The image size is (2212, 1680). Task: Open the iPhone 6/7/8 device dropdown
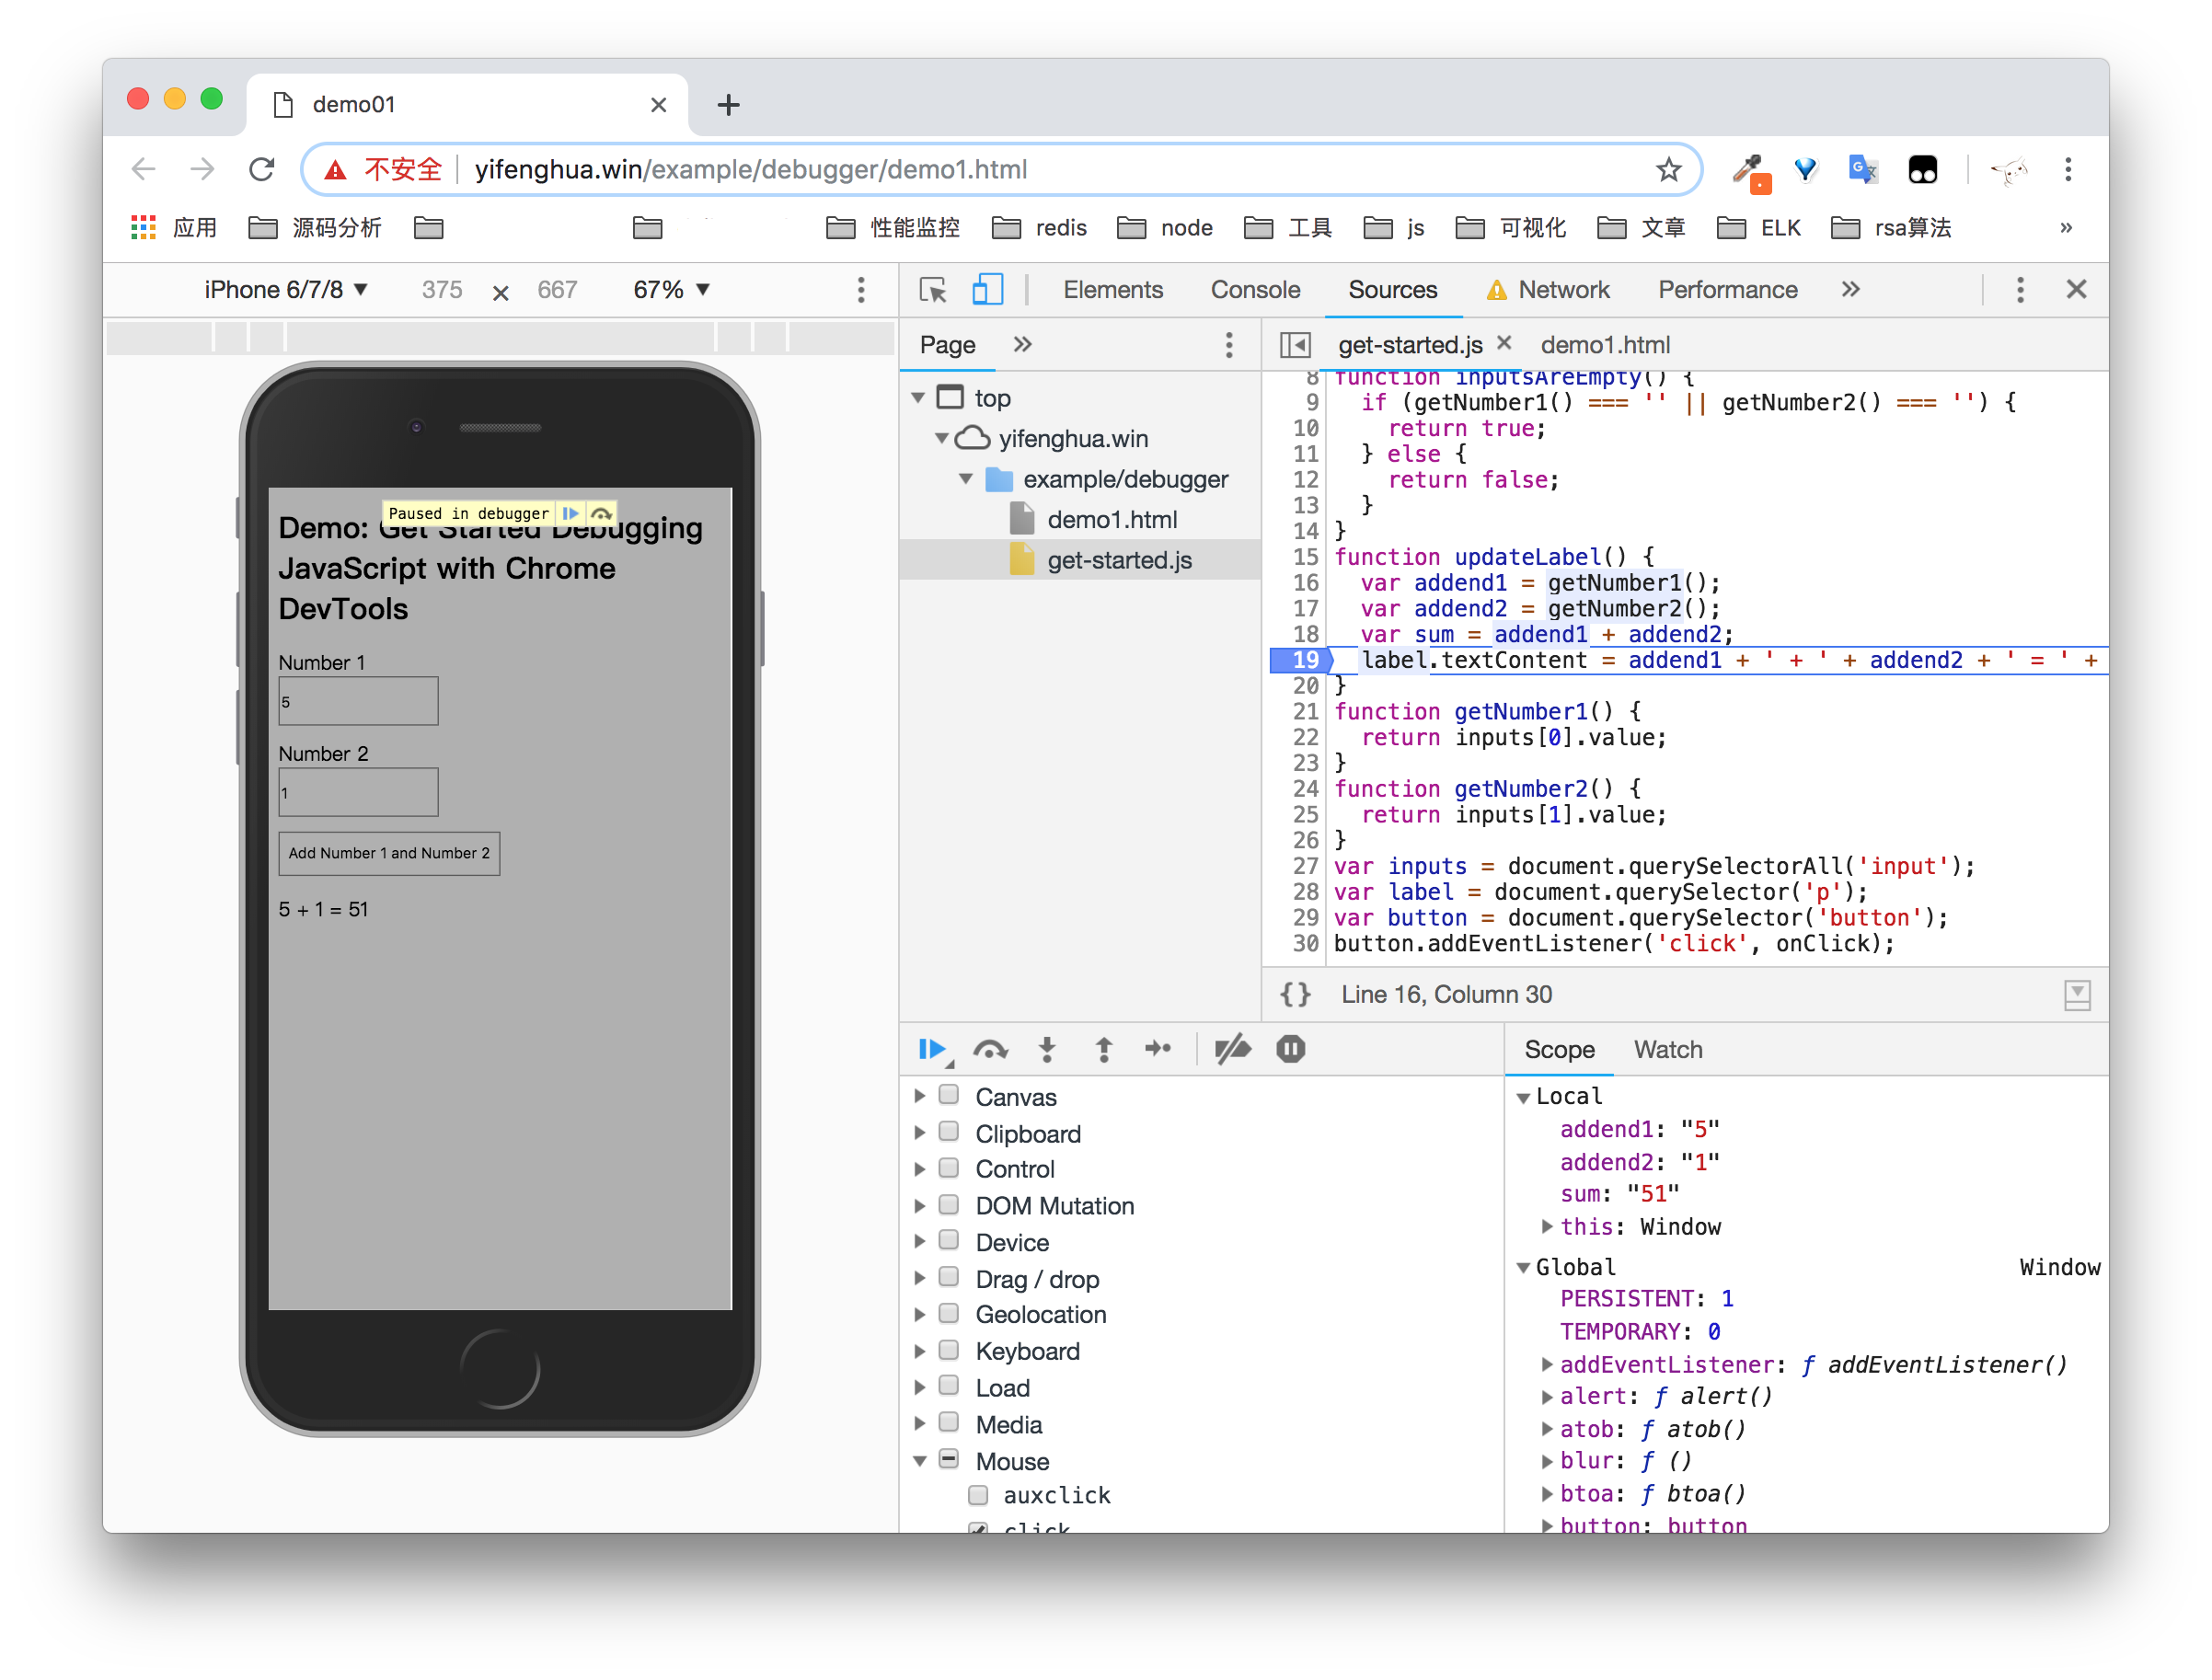point(286,290)
